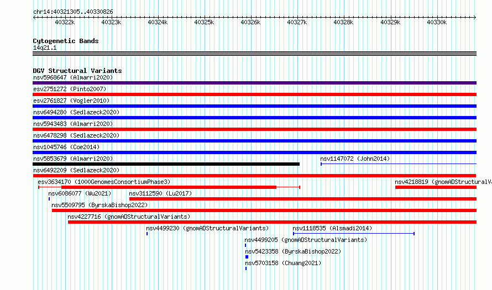The width and height of the screenshot is (492, 290).
Task: Open the esv2751272 (Pinto2007) label
Action: point(70,89)
